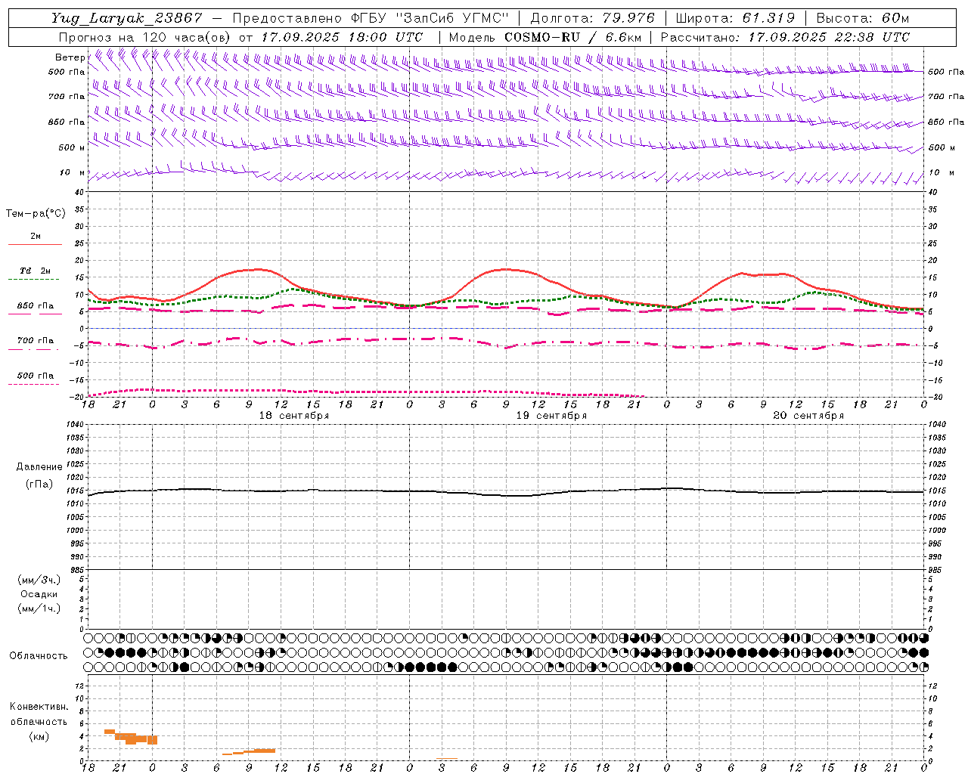Image resolution: width=968 pixels, height=774 pixels.
Task: Click the (км) convective cloud unit label
Action: pos(39,736)
